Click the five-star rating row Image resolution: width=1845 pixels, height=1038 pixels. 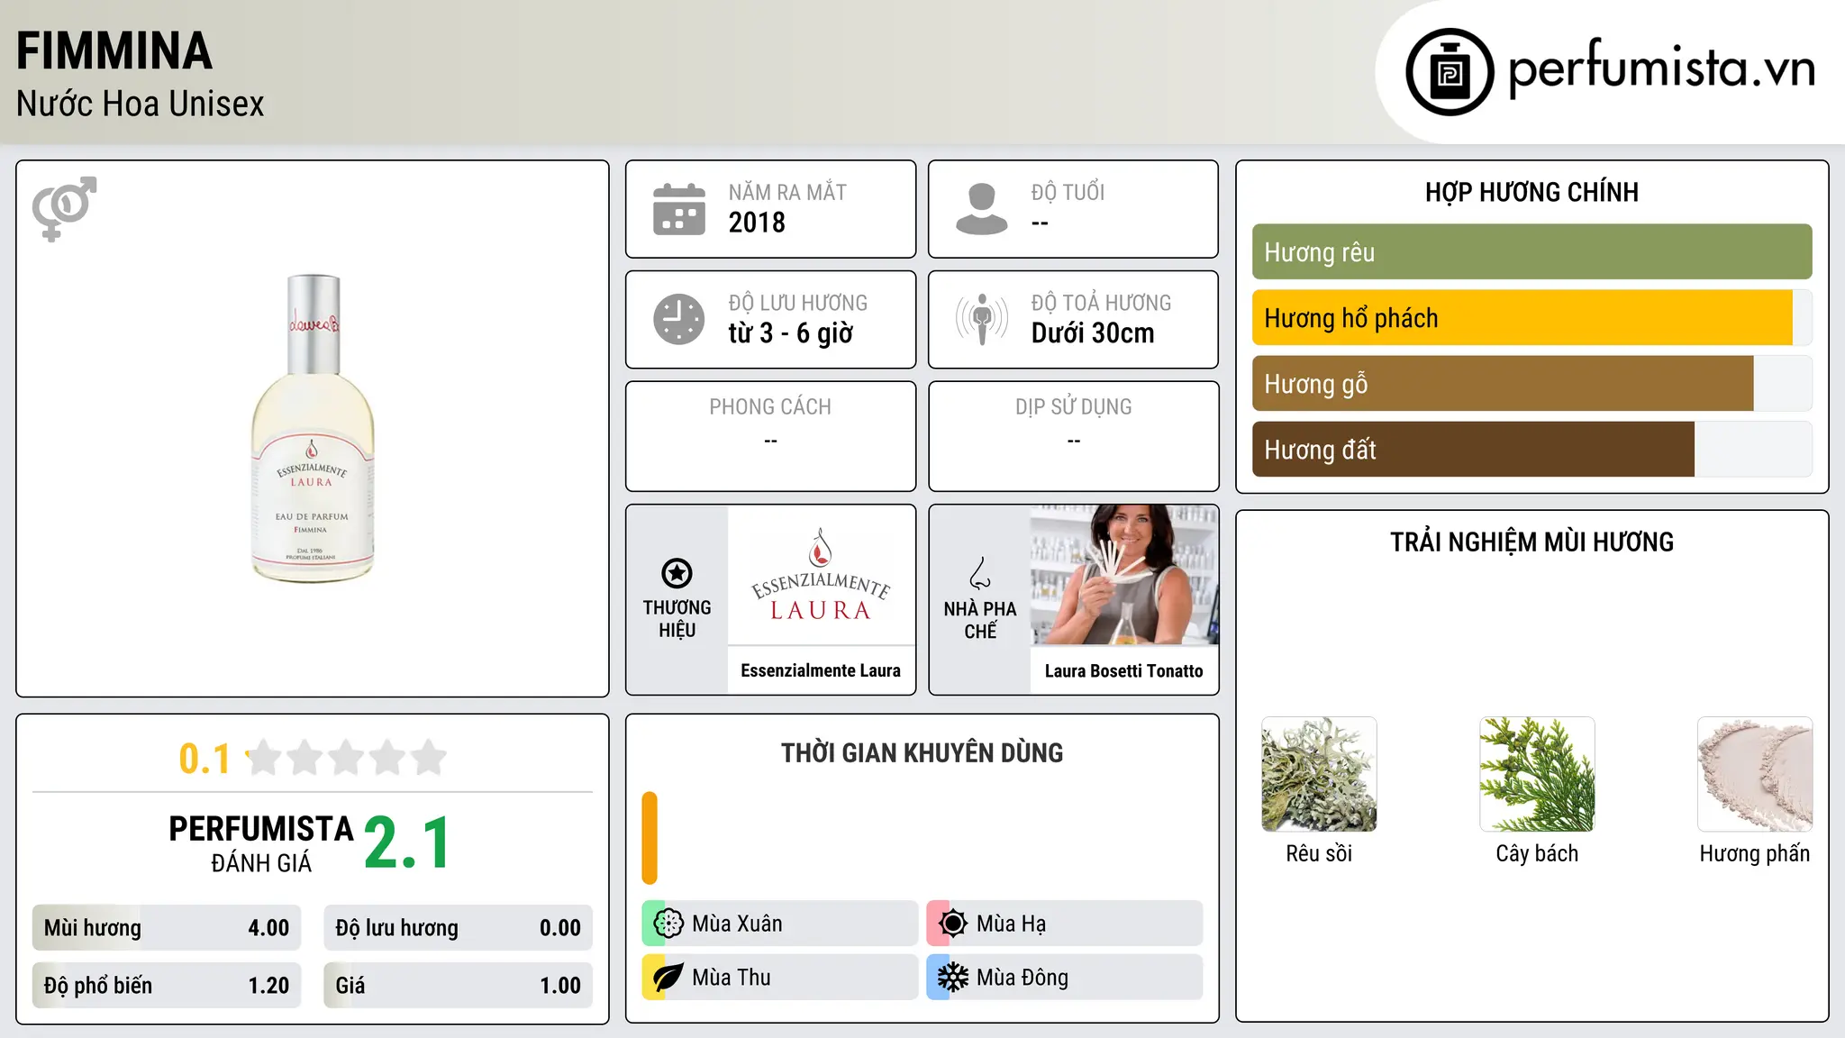[x=347, y=758]
